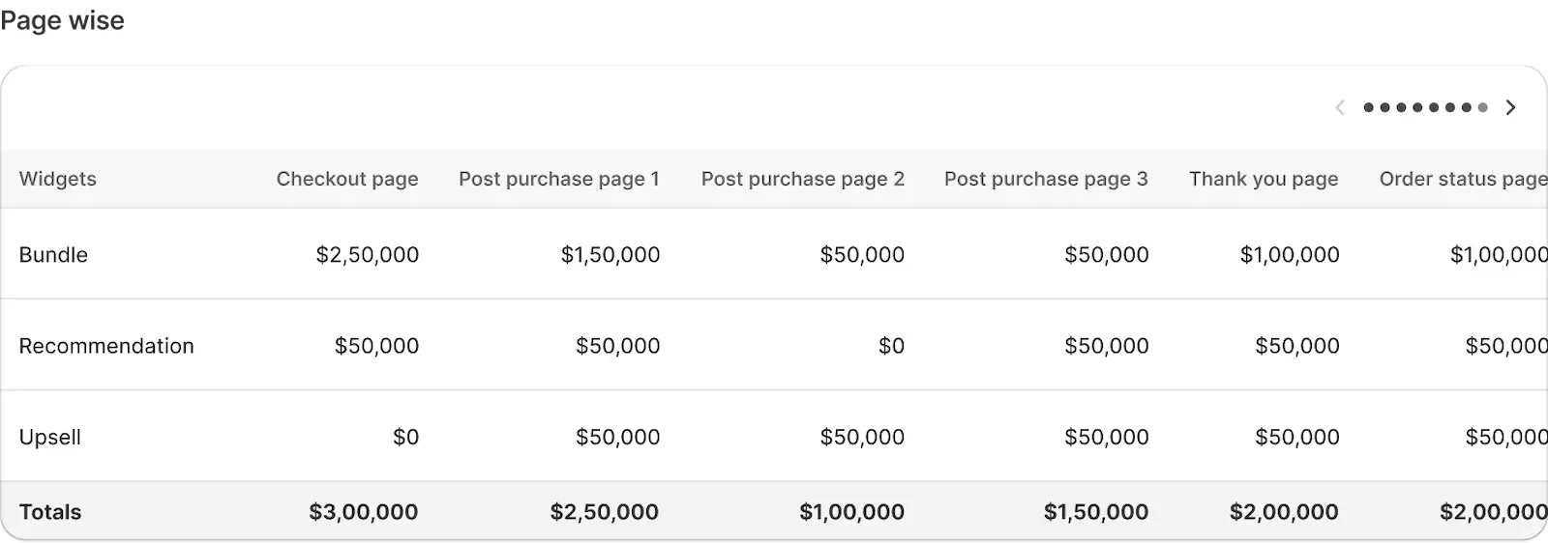Click the $3,00,000 Checkout page total

coord(364,512)
